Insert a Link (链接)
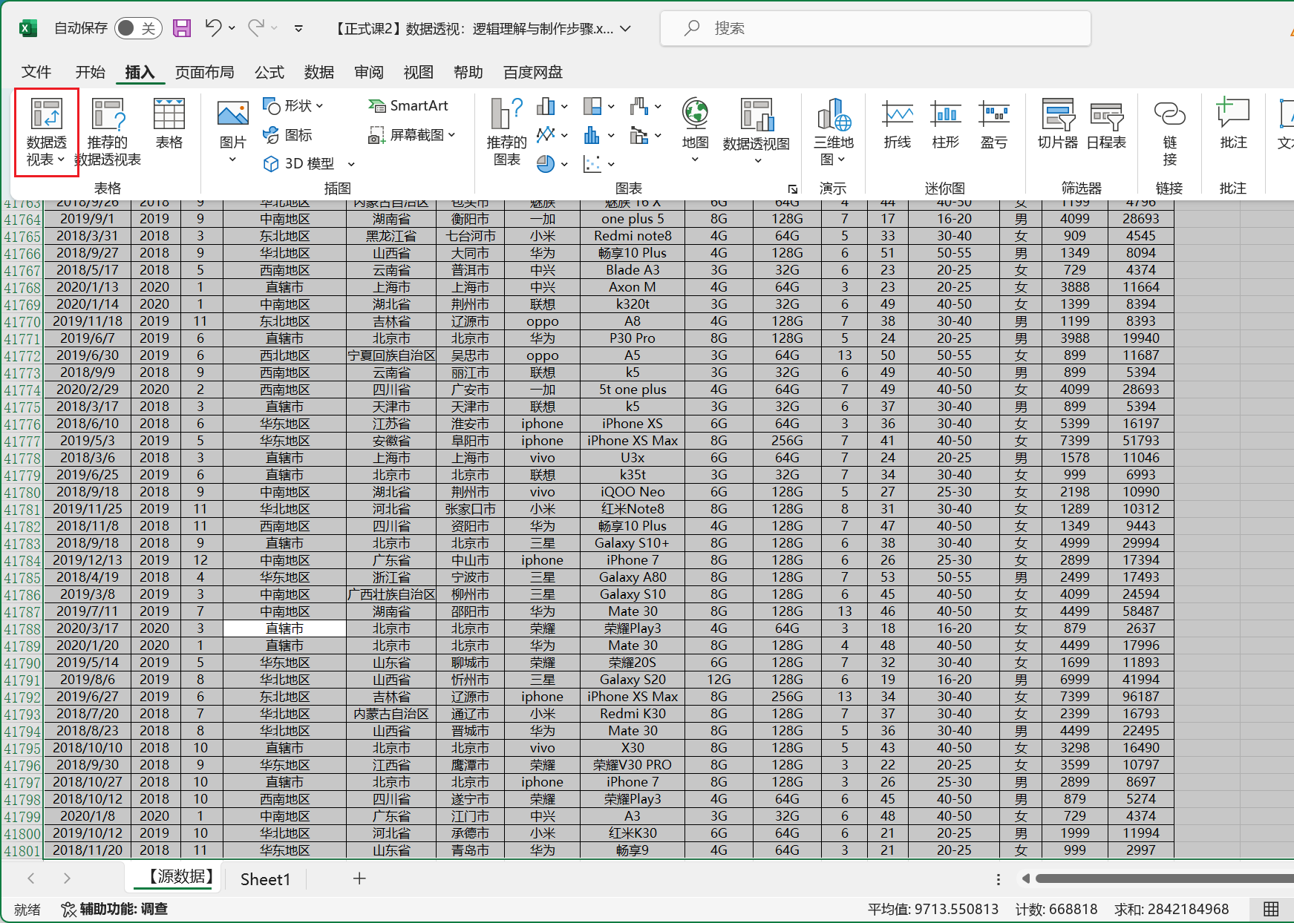Viewport: 1294px width, 923px height. pos(1170,133)
